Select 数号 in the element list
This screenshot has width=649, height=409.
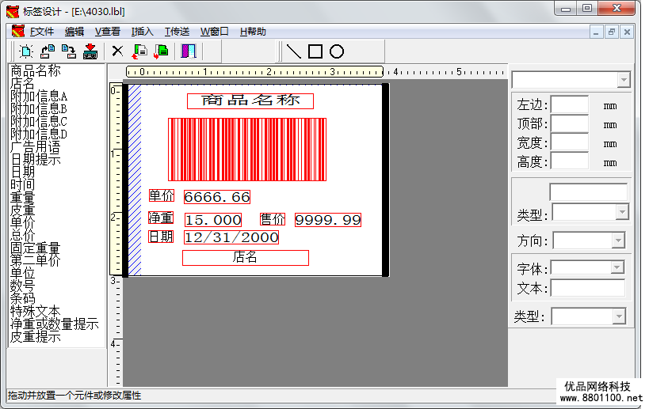22,286
